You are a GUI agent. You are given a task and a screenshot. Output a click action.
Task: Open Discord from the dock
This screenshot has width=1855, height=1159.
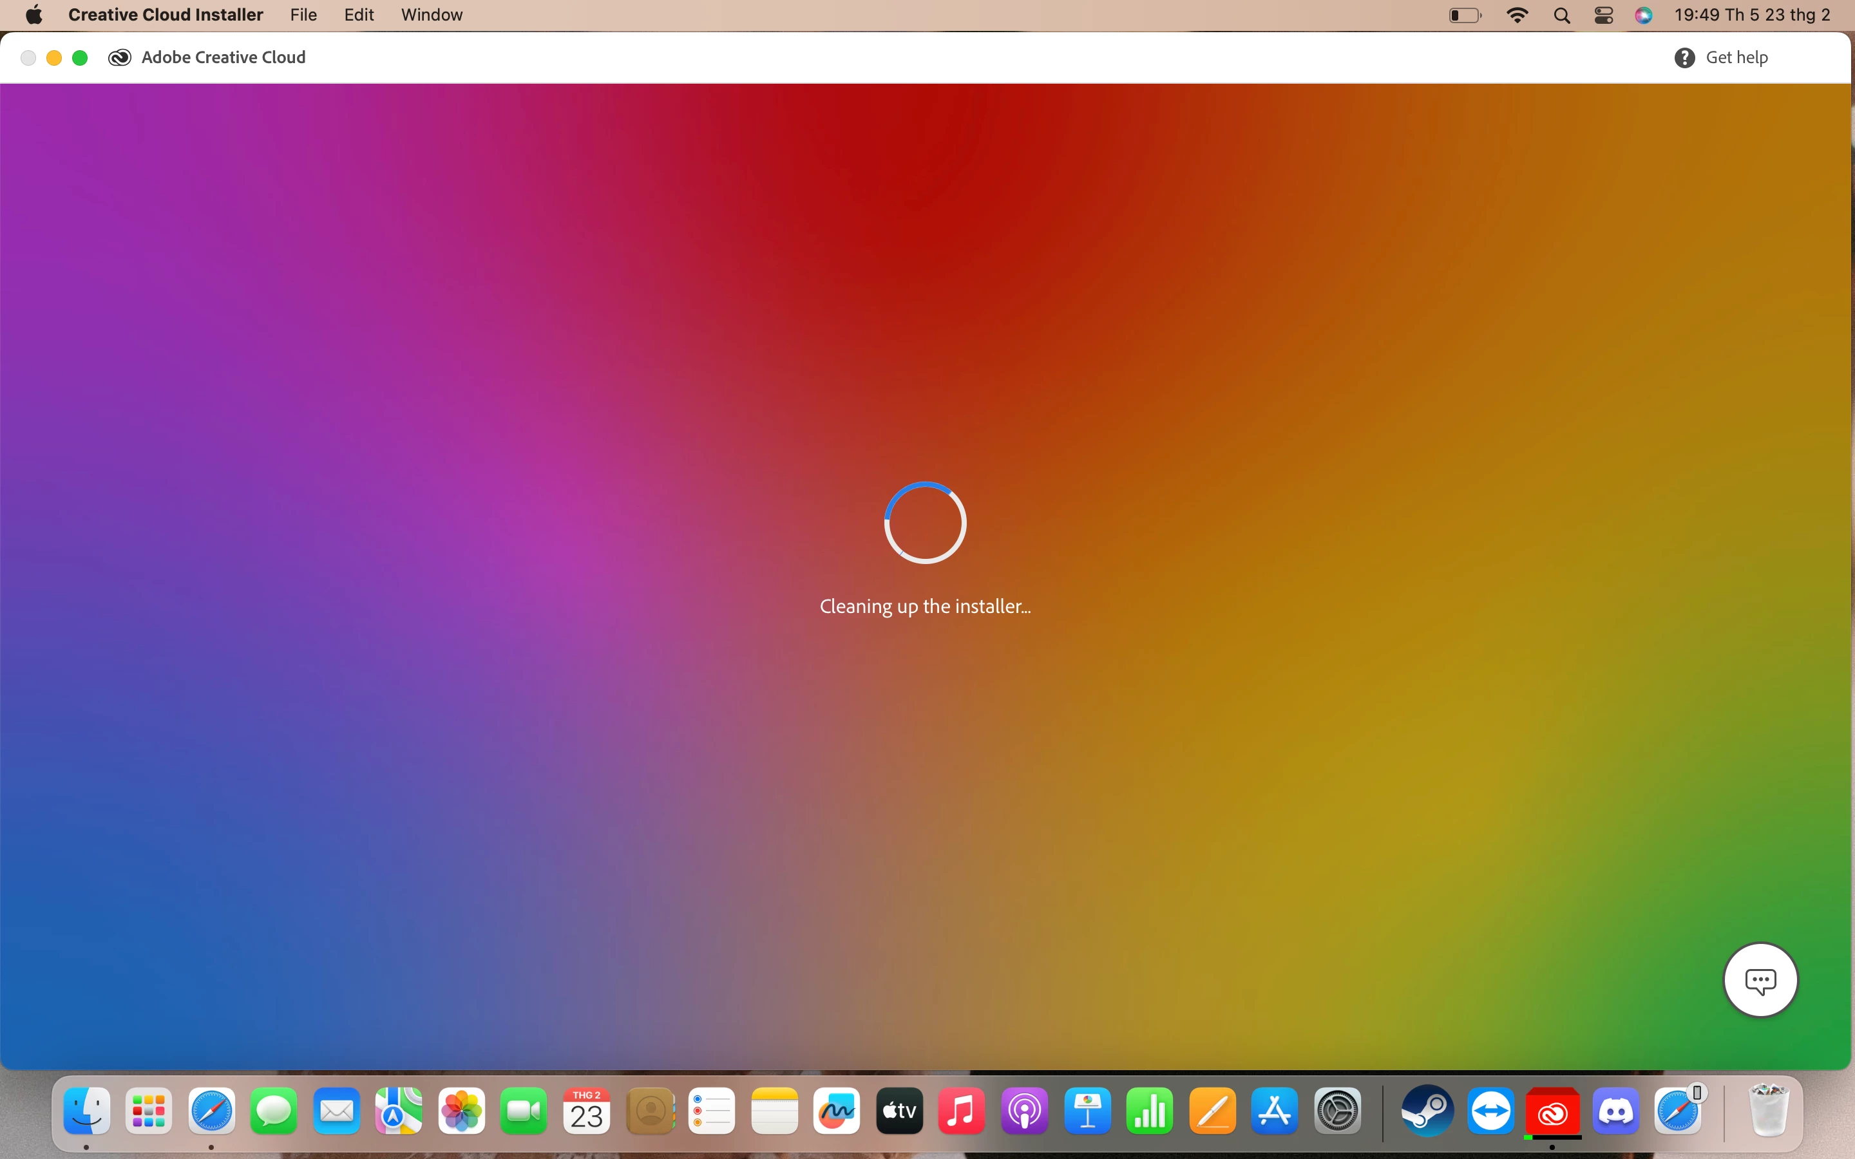(1615, 1111)
